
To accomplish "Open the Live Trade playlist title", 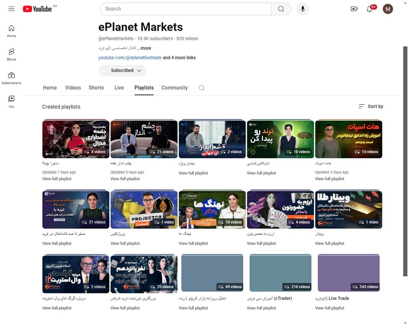I will click(x=332, y=298).
